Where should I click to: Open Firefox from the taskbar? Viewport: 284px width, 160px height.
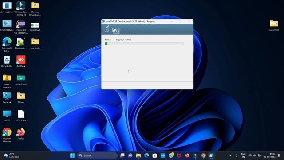pos(187,156)
